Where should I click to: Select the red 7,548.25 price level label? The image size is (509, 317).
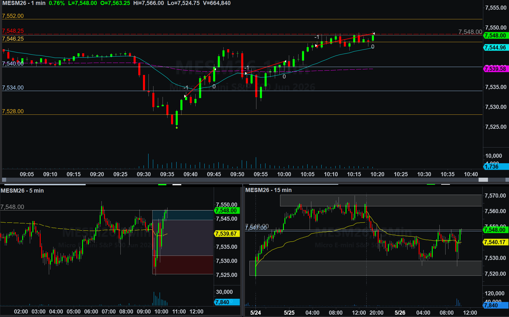coord(13,31)
